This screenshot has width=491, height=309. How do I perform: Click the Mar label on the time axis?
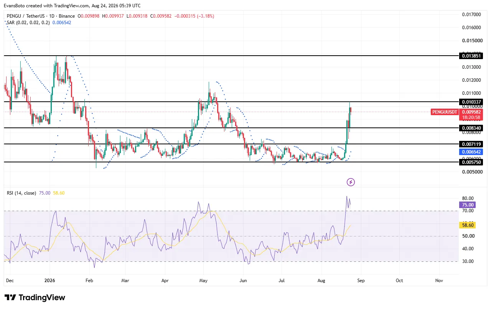click(125, 281)
